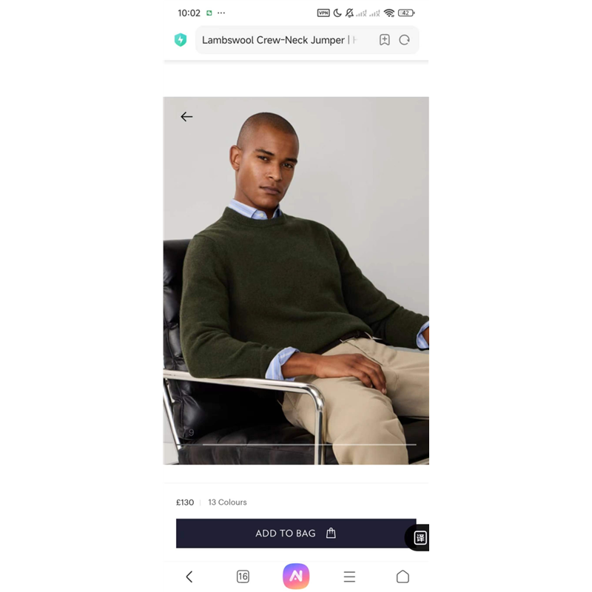This screenshot has height=592, width=592.
Task: Reload the page using the refresh icon
Action: point(404,40)
